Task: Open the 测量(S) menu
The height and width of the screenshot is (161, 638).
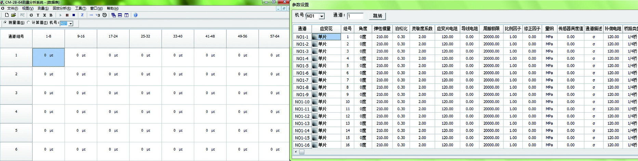Action: pos(43,9)
